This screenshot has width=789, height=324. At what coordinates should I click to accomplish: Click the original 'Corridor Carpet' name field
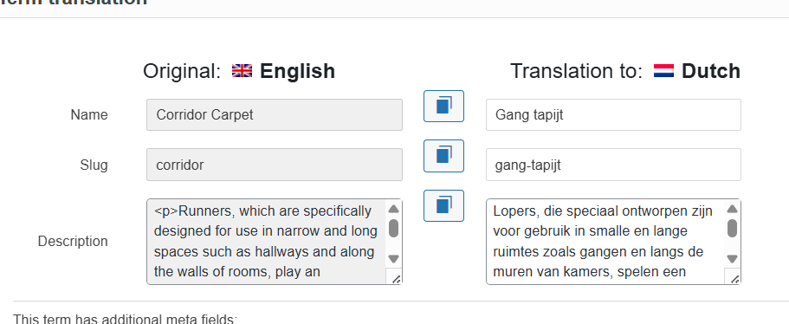(x=275, y=114)
